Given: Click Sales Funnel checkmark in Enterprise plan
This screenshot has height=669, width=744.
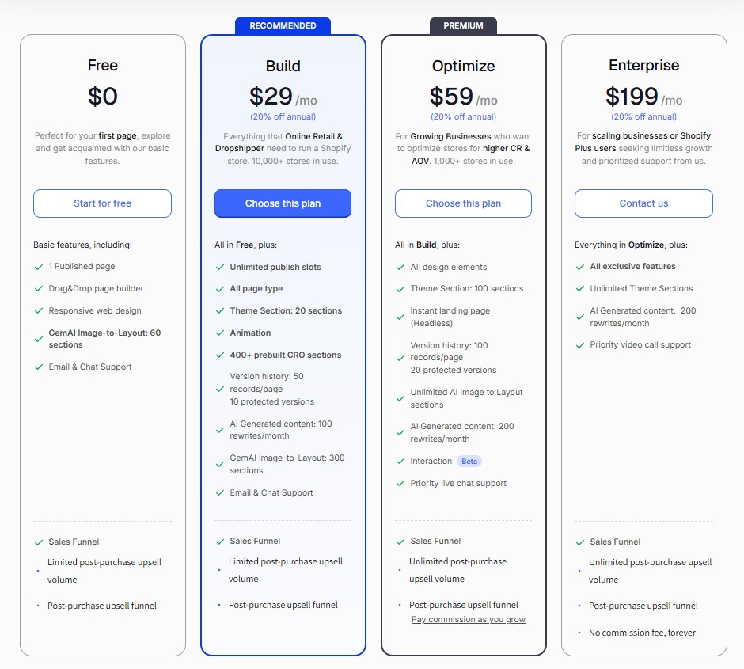Looking at the screenshot, I should (580, 542).
